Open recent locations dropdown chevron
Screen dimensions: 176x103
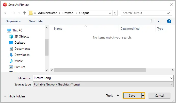pos(19,13)
